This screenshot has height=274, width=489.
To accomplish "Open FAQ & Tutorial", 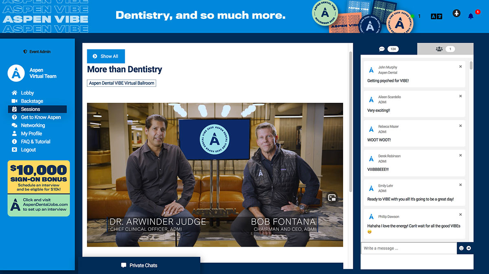I will pyautogui.click(x=35, y=142).
